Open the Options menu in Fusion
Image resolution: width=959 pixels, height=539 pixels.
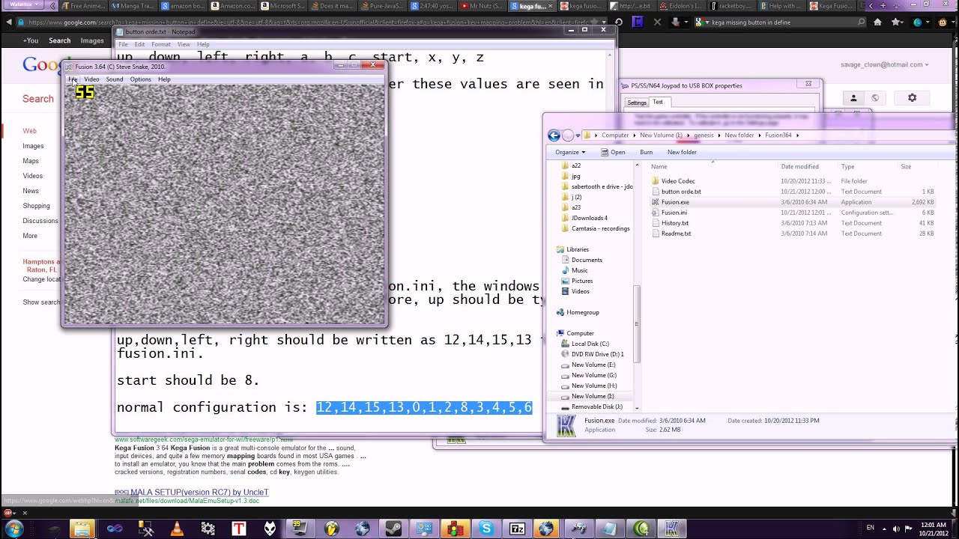coord(140,79)
